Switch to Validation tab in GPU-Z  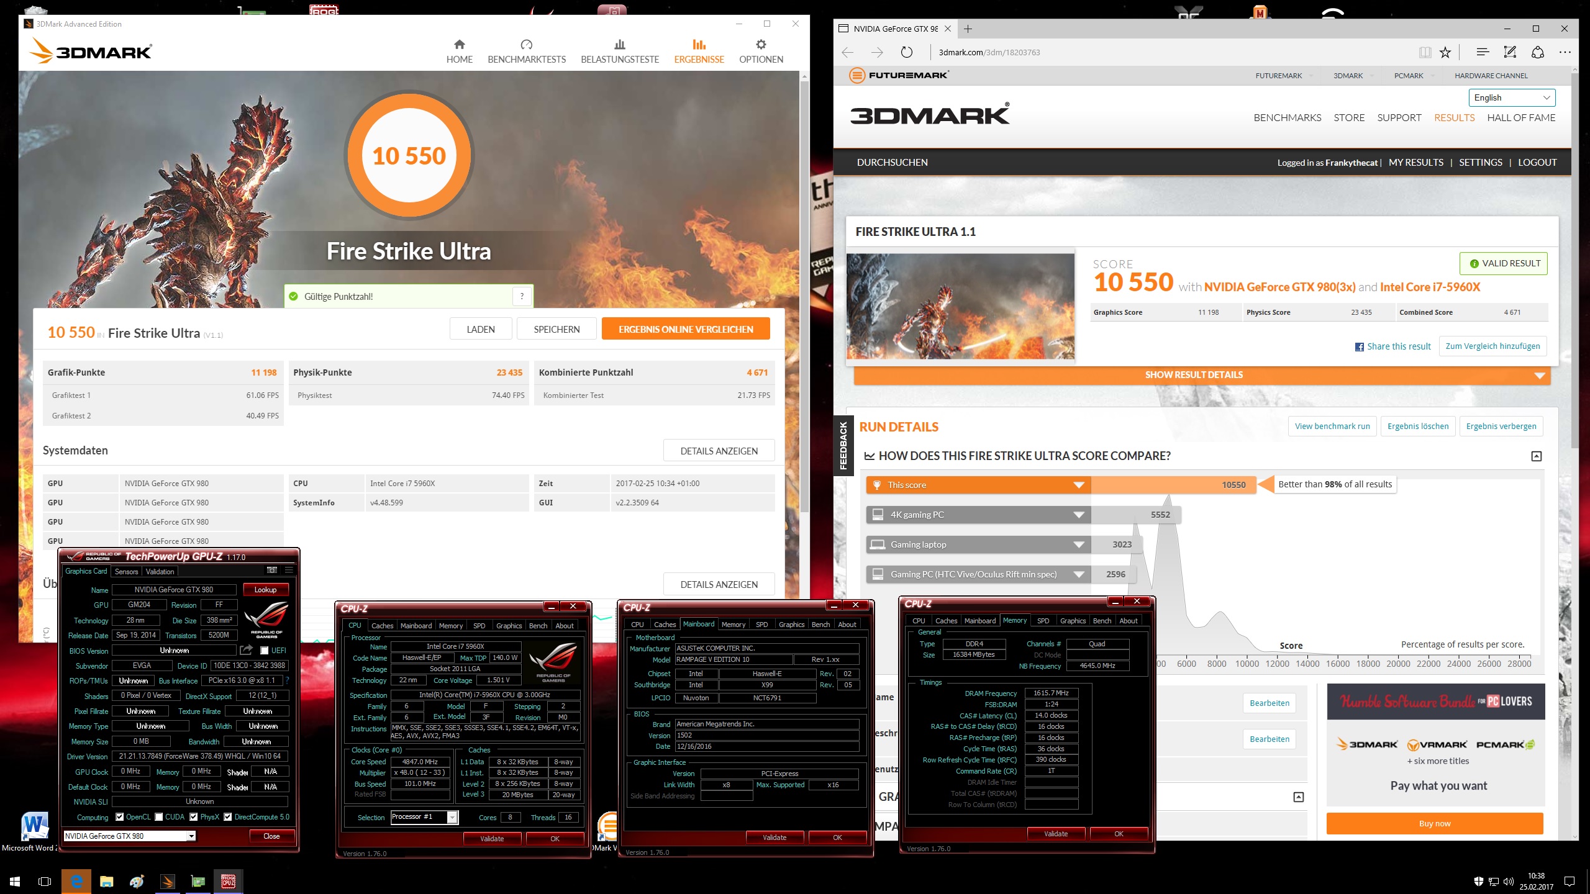tap(160, 572)
